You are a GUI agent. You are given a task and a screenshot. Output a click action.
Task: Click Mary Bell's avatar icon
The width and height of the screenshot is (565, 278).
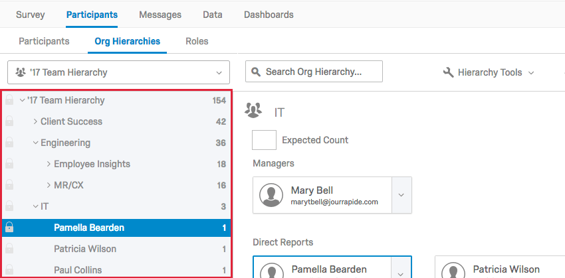pos(272,195)
